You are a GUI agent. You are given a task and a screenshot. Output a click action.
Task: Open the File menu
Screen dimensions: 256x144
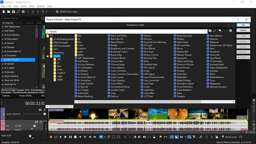pos(3,6)
